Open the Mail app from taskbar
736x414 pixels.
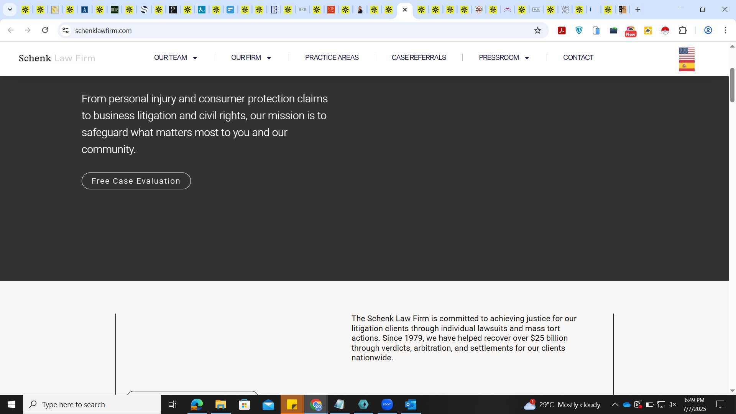tap(268, 404)
